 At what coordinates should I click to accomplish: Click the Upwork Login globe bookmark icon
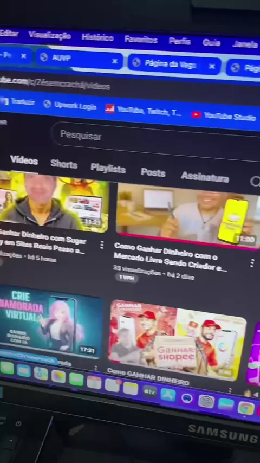(47, 104)
